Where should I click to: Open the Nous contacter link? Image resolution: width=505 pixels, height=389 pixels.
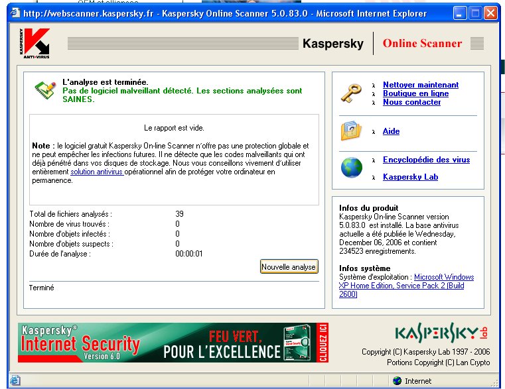(411, 102)
